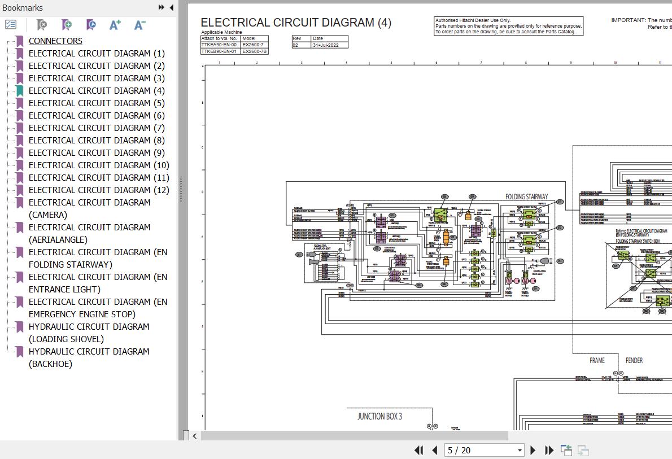The width and height of the screenshot is (672, 459).
Task: Open bookmark ELECTRICAL CIRCUIT DIAGRAM (2)
Action: [x=97, y=66]
